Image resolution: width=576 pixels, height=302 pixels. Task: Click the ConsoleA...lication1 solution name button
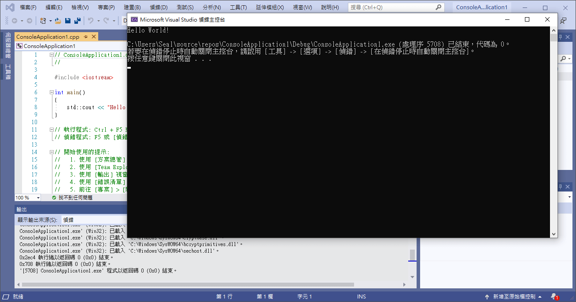(482, 7)
